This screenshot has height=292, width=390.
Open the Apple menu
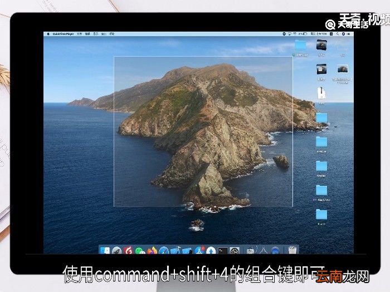coord(48,34)
